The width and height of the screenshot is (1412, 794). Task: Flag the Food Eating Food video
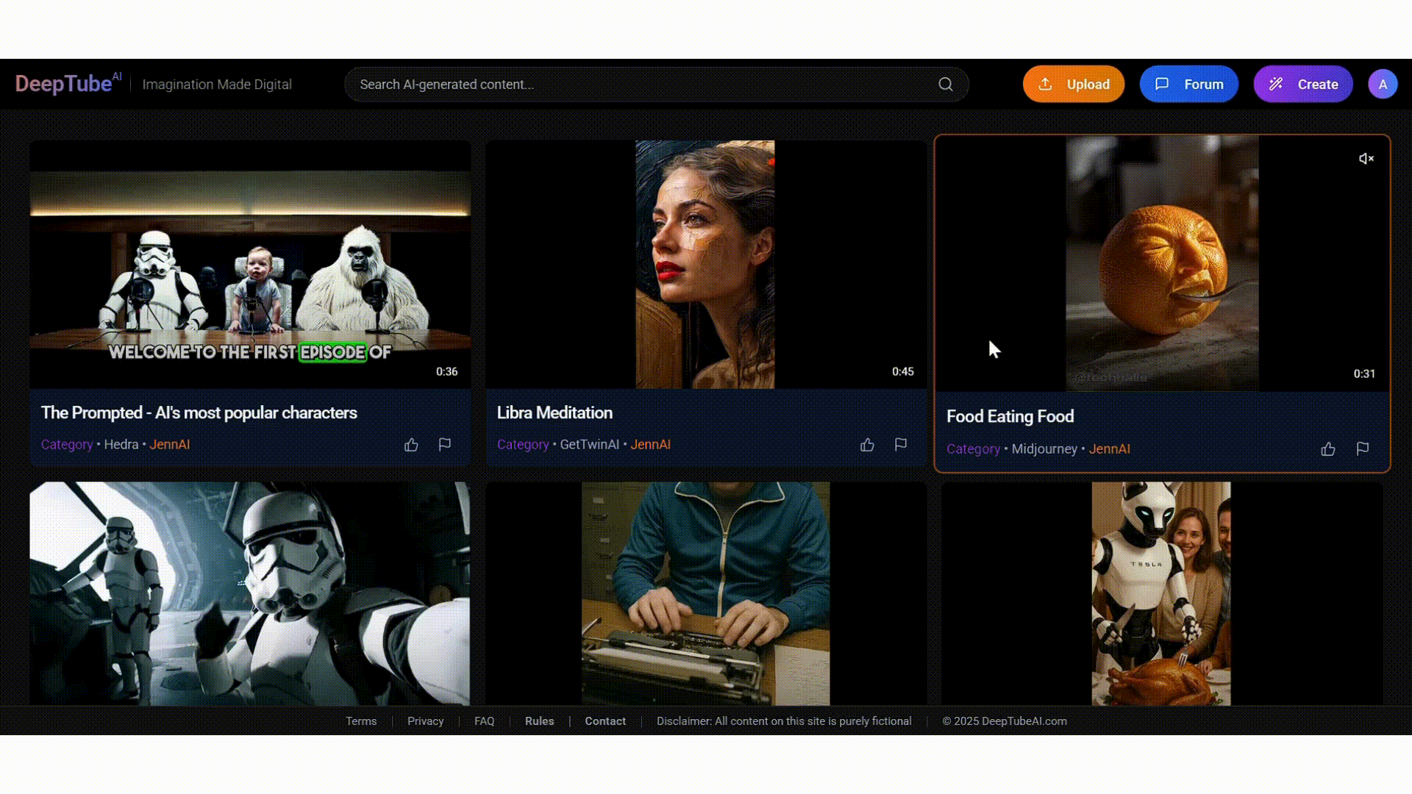click(1363, 449)
